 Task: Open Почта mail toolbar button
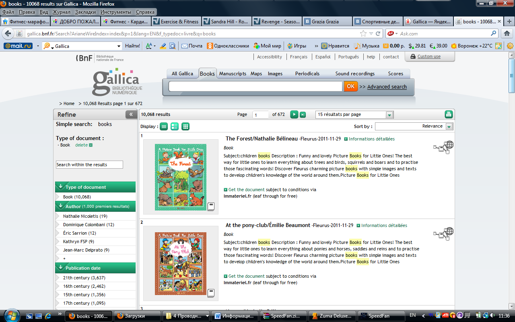pyautogui.click(x=192, y=46)
